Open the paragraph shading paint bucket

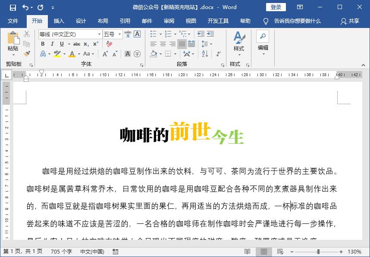(154, 54)
